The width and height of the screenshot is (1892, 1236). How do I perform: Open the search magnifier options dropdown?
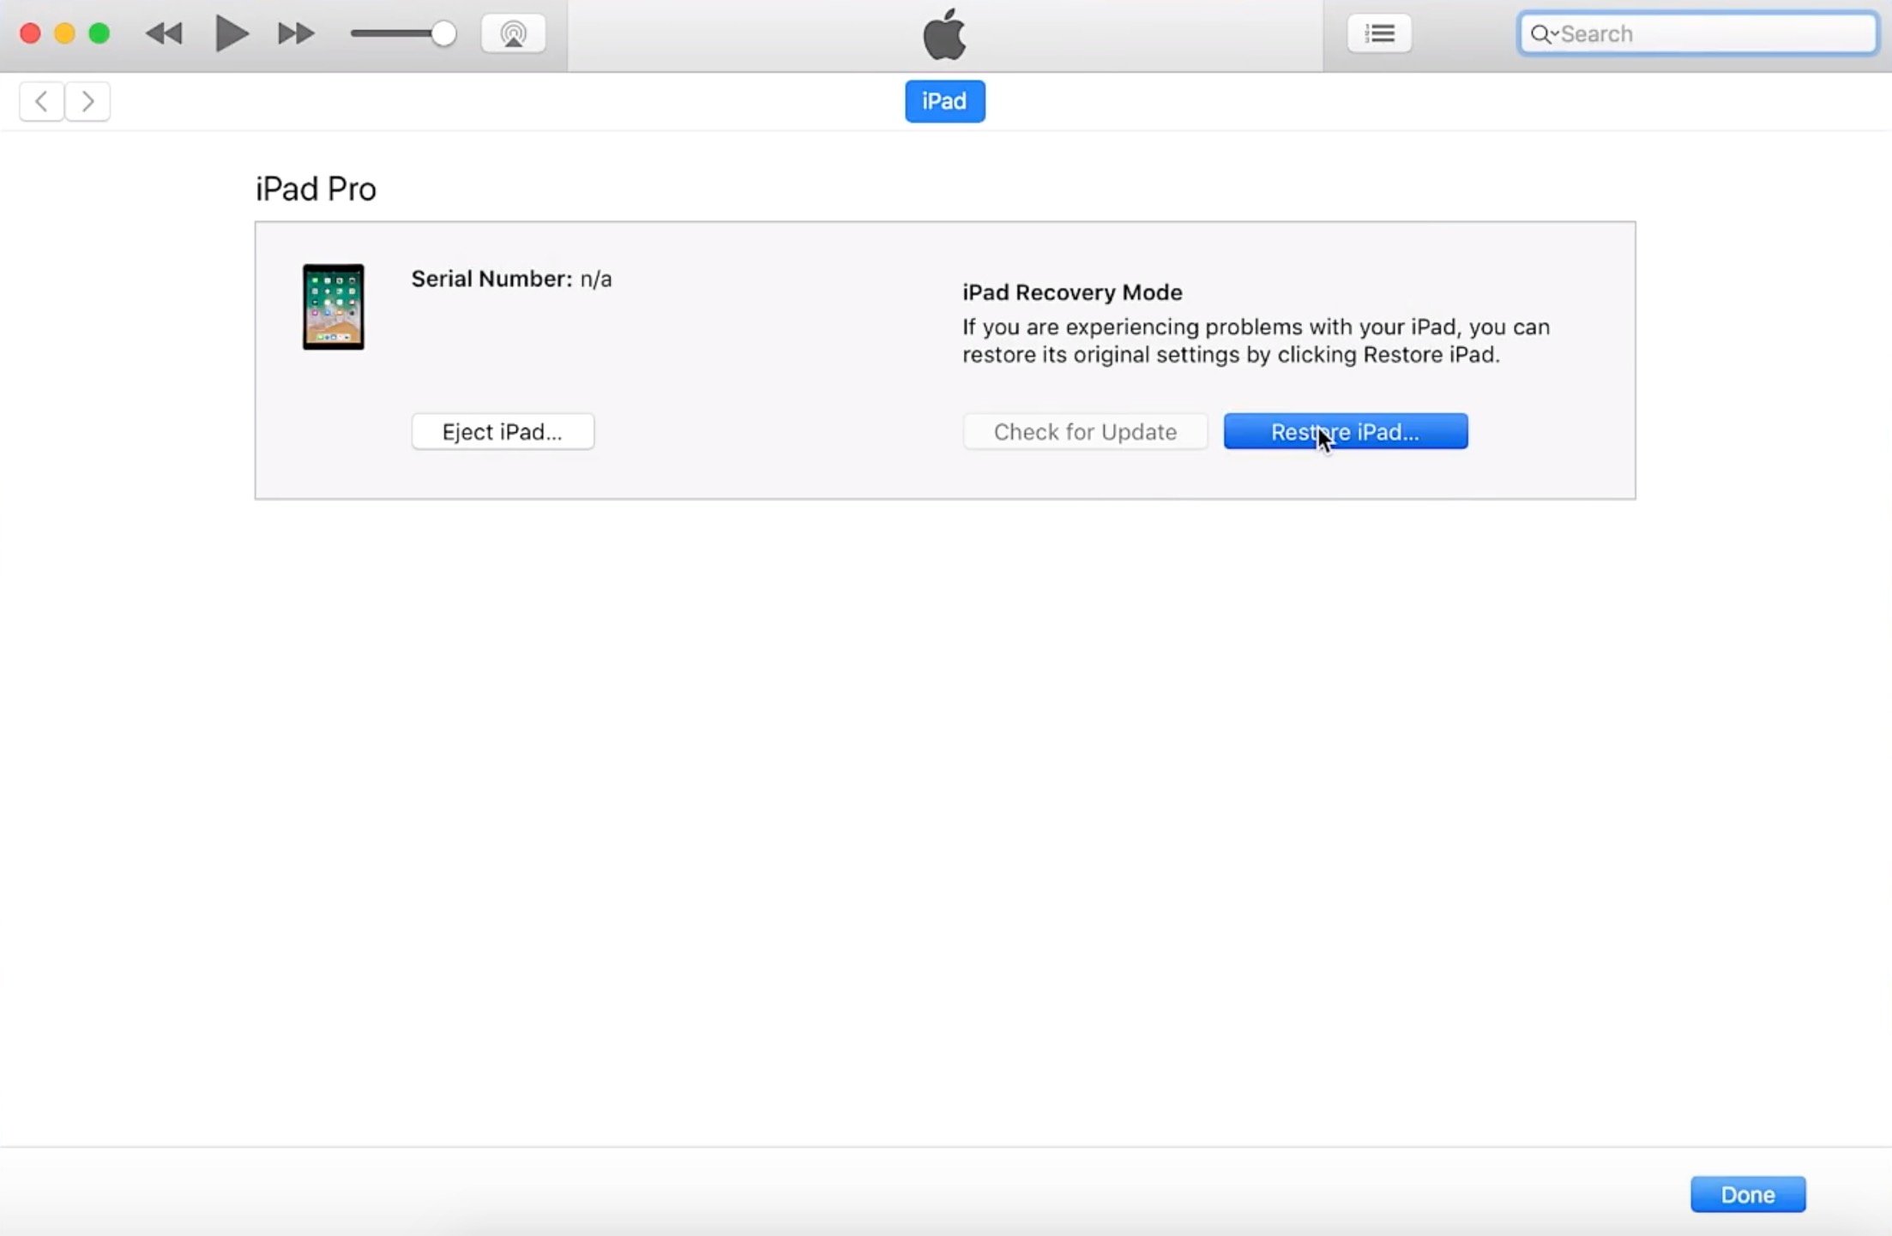[x=1544, y=33]
